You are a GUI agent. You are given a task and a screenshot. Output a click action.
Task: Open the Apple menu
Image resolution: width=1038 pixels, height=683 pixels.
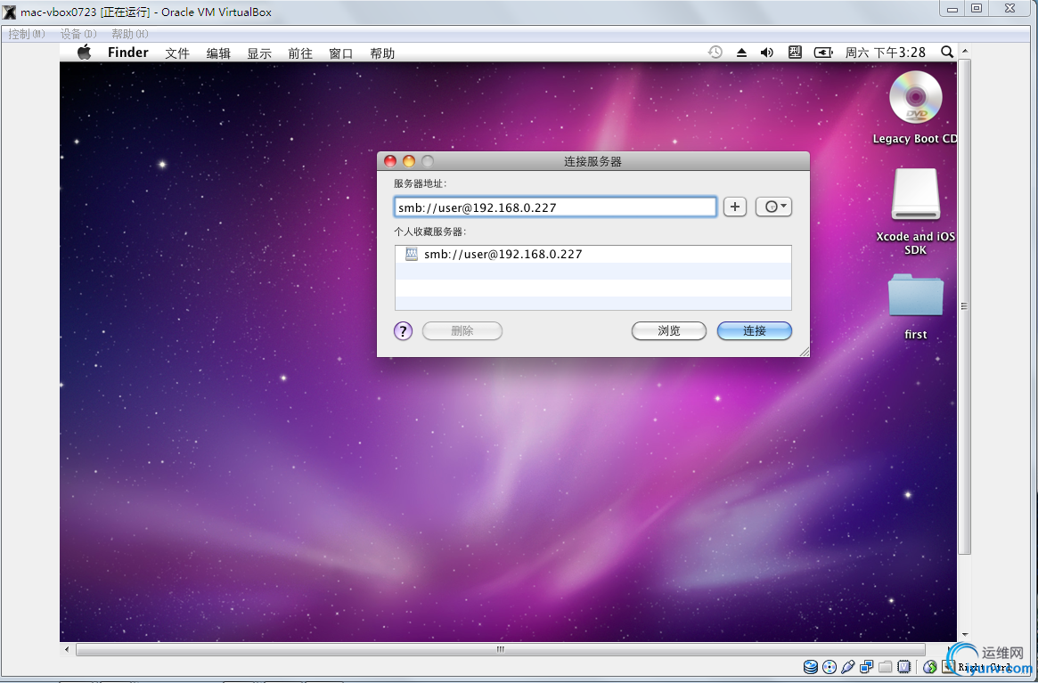pyautogui.click(x=84, y=53)
